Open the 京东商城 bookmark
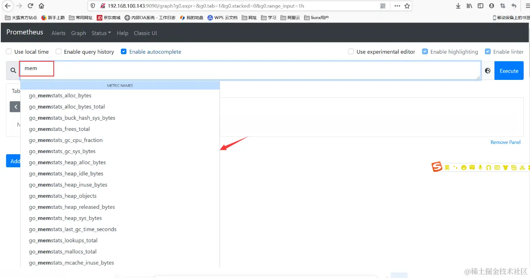Screen dimensions: 530x278 109,17
